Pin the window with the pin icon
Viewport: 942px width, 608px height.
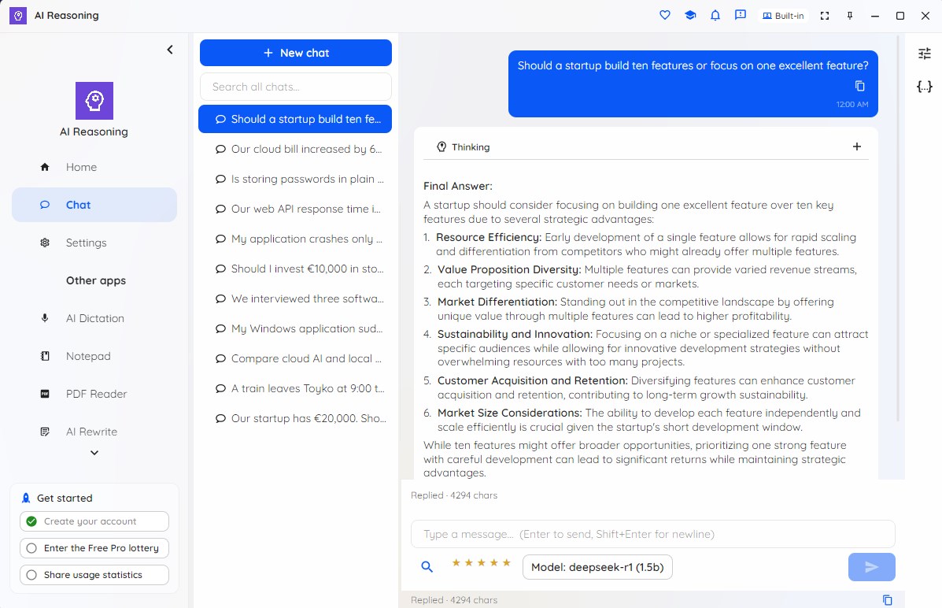tap(849, 16)
